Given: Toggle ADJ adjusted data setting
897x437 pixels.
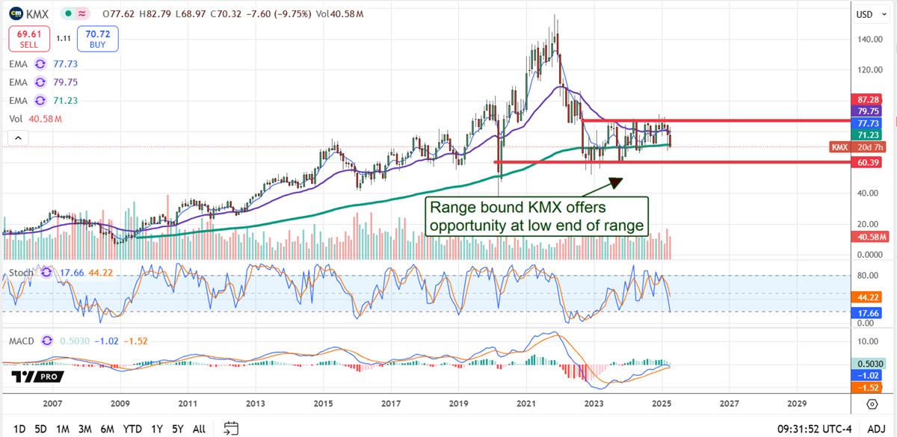Looking at the screenshot, I should click(x=875, y=429).
